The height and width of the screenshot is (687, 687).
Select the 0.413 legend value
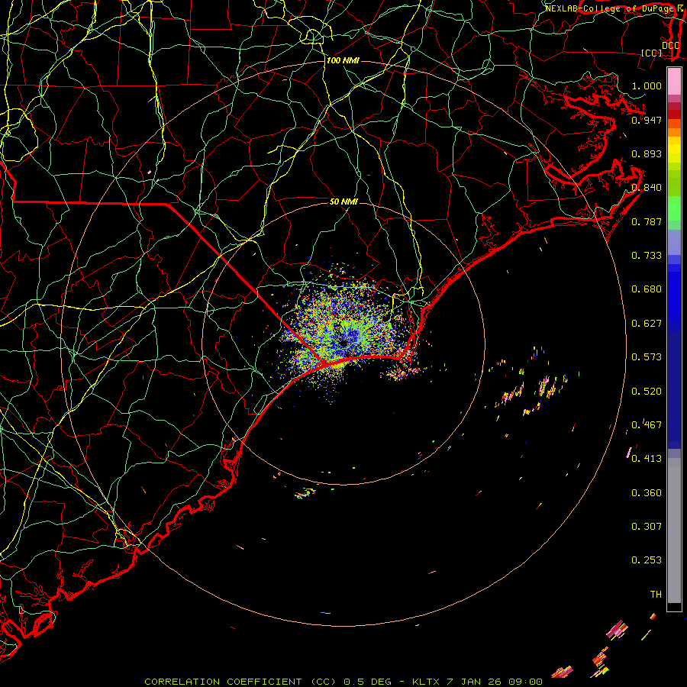point(647,459)
